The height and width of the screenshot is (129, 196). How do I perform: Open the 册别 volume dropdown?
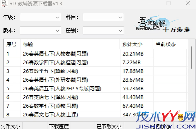click(104, 30)
